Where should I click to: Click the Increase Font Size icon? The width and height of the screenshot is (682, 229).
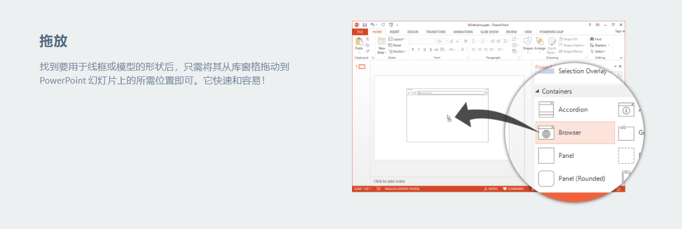pyautogui.click(x=452, y=42)
